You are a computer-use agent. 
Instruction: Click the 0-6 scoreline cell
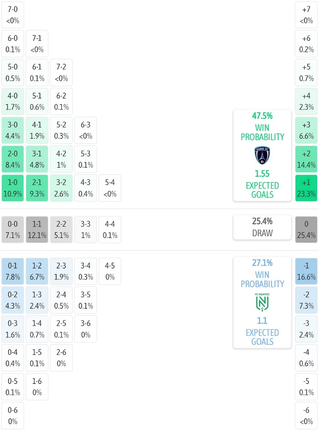(x=13, y=415)
